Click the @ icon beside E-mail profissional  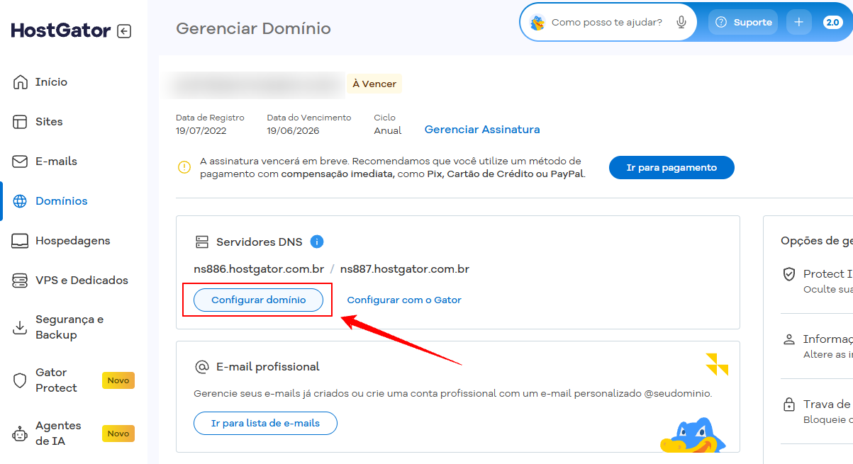[202, 366]
